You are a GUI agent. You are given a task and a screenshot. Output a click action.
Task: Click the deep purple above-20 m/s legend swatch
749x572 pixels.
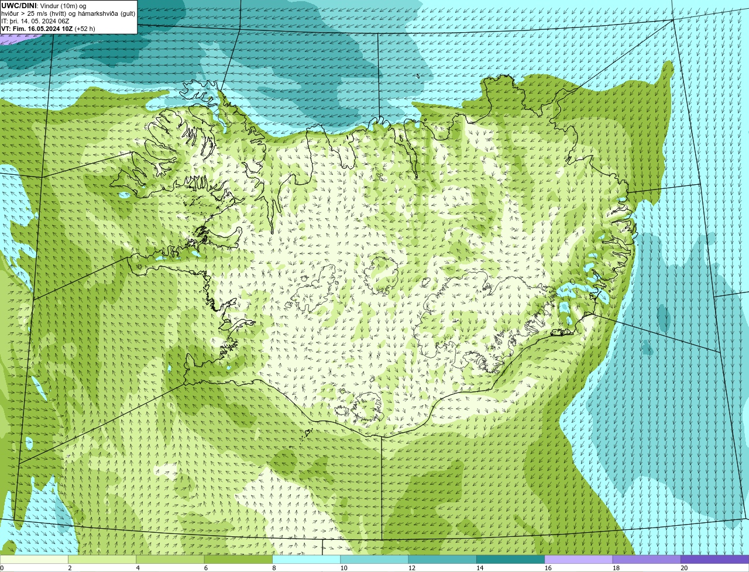point(714,559)
